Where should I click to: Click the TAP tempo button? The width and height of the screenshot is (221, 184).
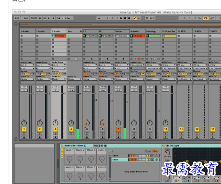26,18
